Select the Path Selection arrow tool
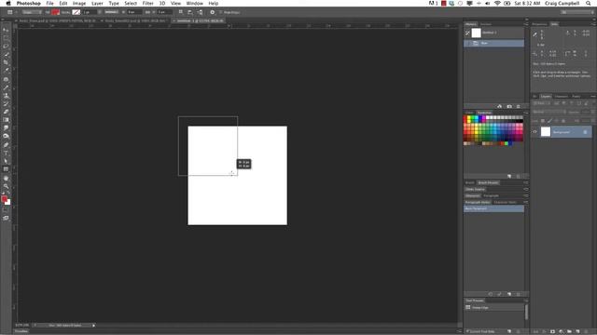 point(6,161)
